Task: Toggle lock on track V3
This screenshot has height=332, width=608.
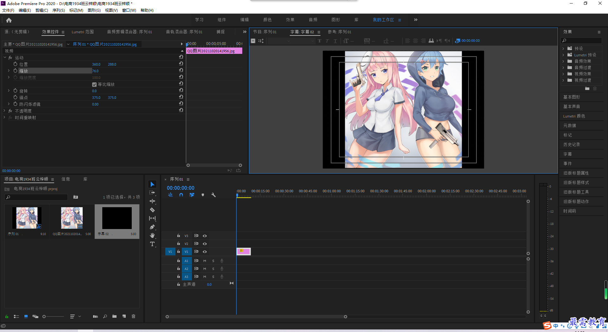Action: tap(179, 236)
